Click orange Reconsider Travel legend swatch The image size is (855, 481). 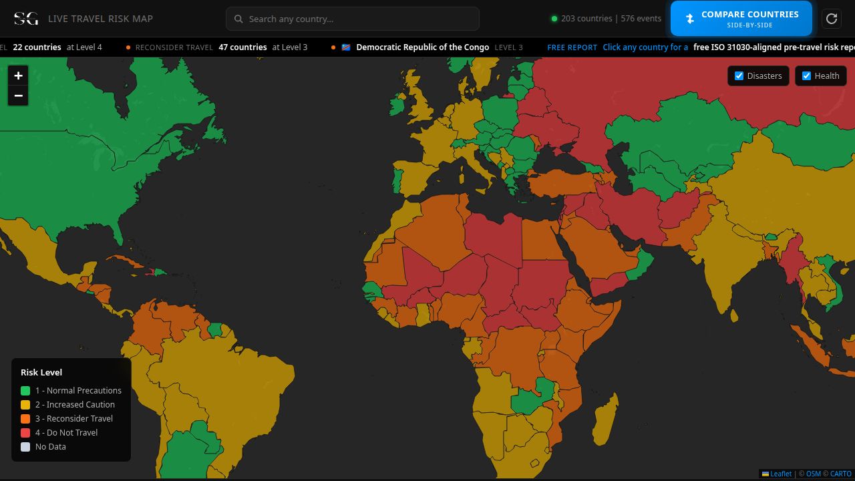tap(25, 419)
